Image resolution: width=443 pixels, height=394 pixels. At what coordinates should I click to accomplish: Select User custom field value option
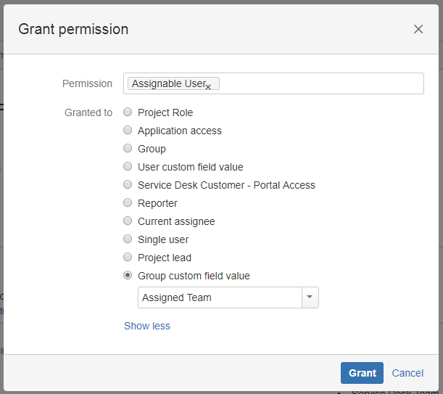point(128,167)
